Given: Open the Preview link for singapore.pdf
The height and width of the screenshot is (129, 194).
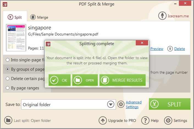Looking at the screenshot, I should (157, 49).
